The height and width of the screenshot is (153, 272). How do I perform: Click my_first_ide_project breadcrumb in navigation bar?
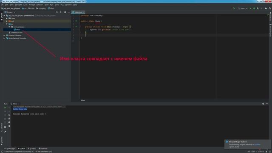click(11, 8)
